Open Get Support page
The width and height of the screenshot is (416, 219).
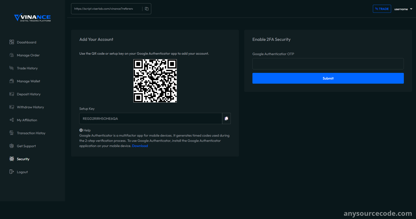(26, 146)
